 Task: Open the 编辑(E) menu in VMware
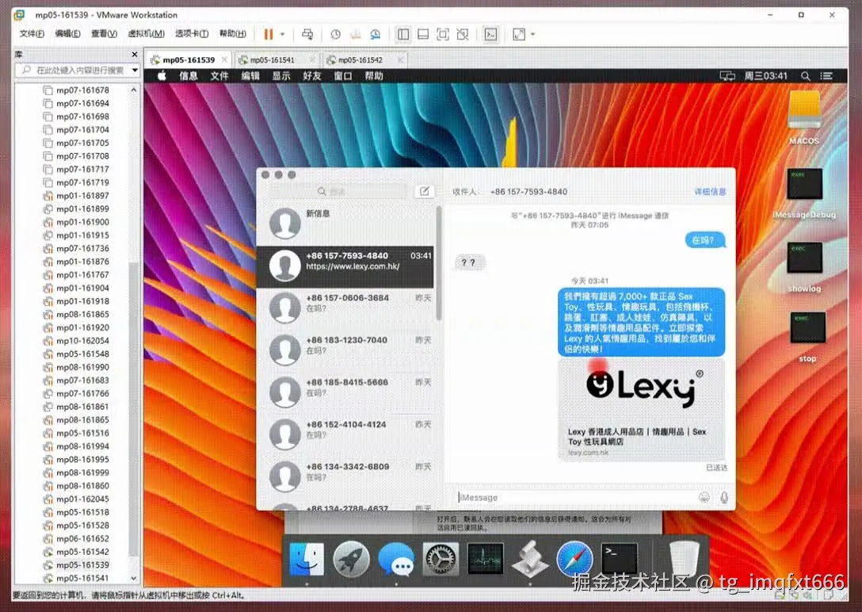coord(67,33)
